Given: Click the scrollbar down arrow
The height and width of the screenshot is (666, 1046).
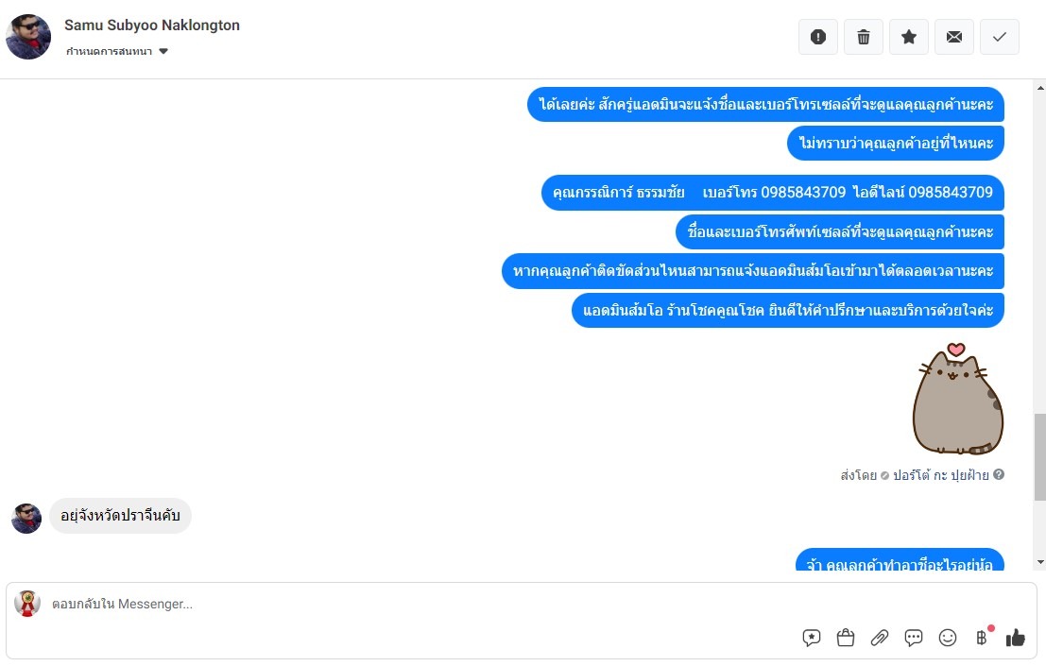Looking at the screenshot, I should (x=1040, y=563).
